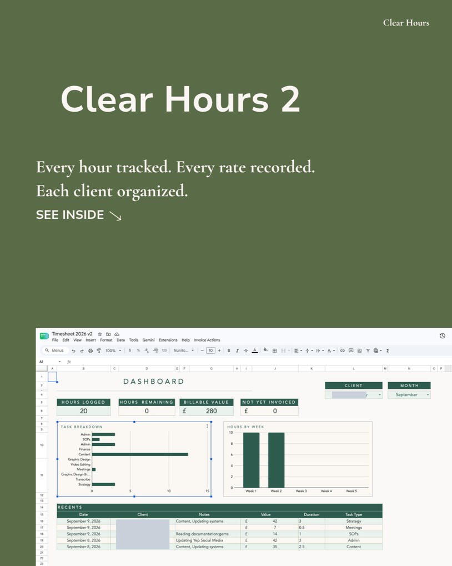Open the Data menu
The height and width of the screenshot is (566, 452).
tap(121, 340)
